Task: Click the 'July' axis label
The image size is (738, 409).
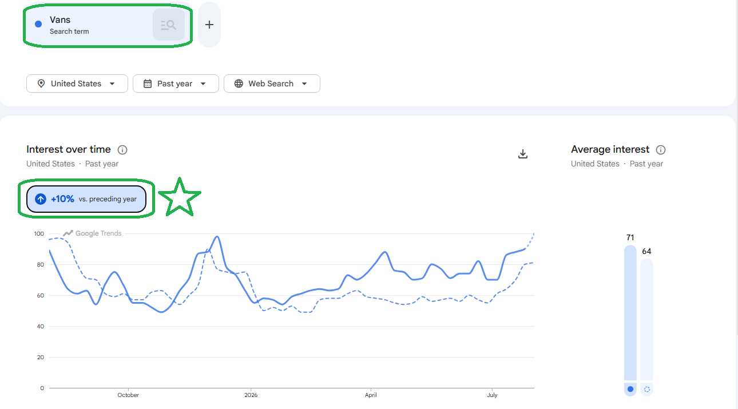Action: click(492, 395)
